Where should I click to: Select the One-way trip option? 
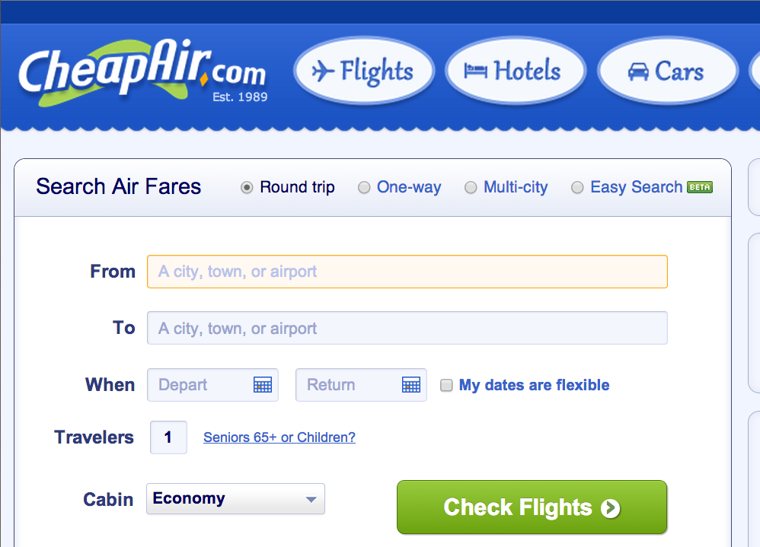[364, 187]
